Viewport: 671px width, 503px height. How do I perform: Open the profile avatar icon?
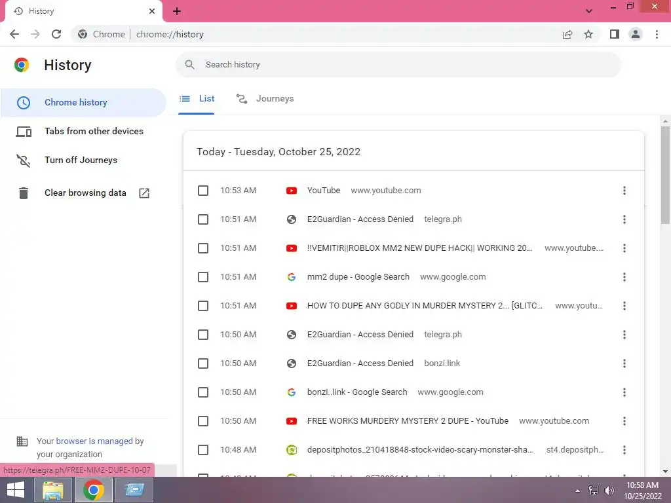(636, 34)
